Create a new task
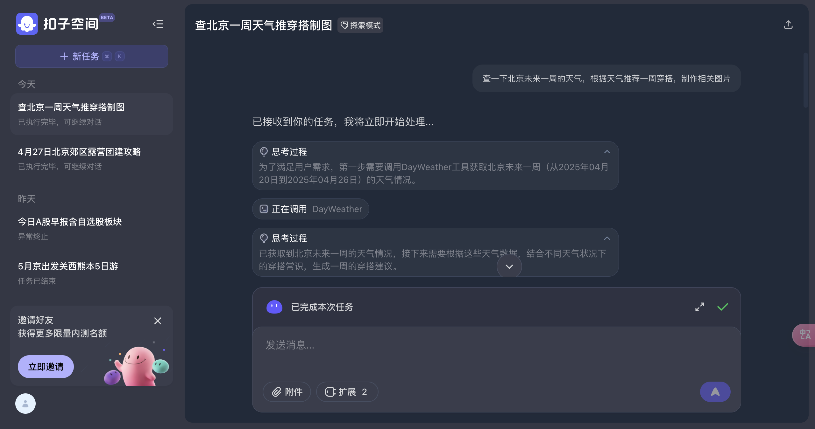815x429 pixels. [x=92, y=56]
